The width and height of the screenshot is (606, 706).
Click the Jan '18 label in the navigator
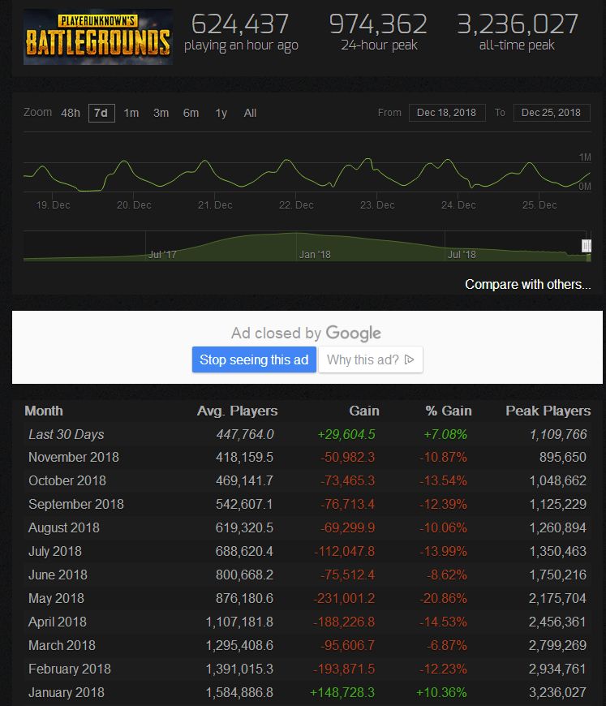(x=315, y=255)
